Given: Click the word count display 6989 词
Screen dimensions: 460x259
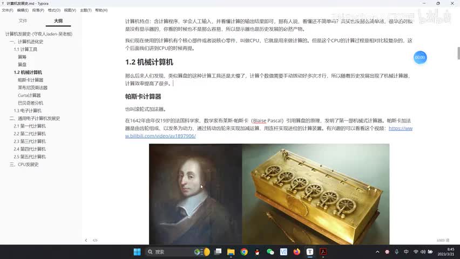Looking at the screenshot, I should [x=443, y=240].
